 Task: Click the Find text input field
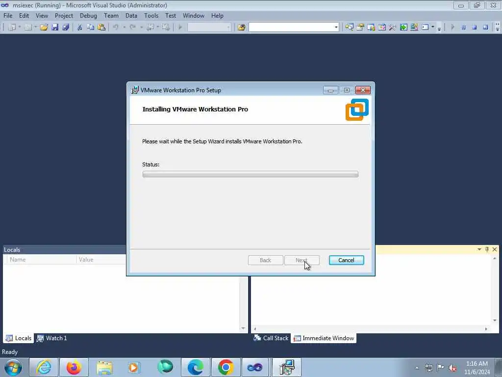coord(291,27)
